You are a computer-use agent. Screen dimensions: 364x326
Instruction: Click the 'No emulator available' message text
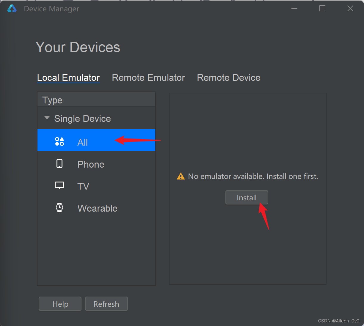pyautogui.click(x=253, y=177)
